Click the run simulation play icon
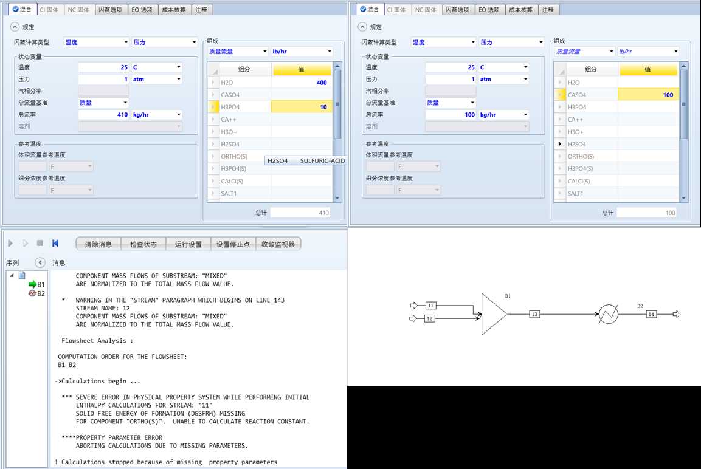The height and width of the screenshot is (469, 701). point(10,243)
